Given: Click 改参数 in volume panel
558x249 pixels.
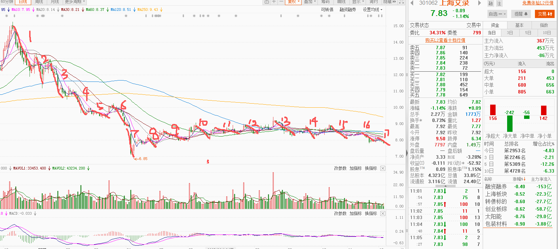Looking at the screenshot, I should coord(340,168).
